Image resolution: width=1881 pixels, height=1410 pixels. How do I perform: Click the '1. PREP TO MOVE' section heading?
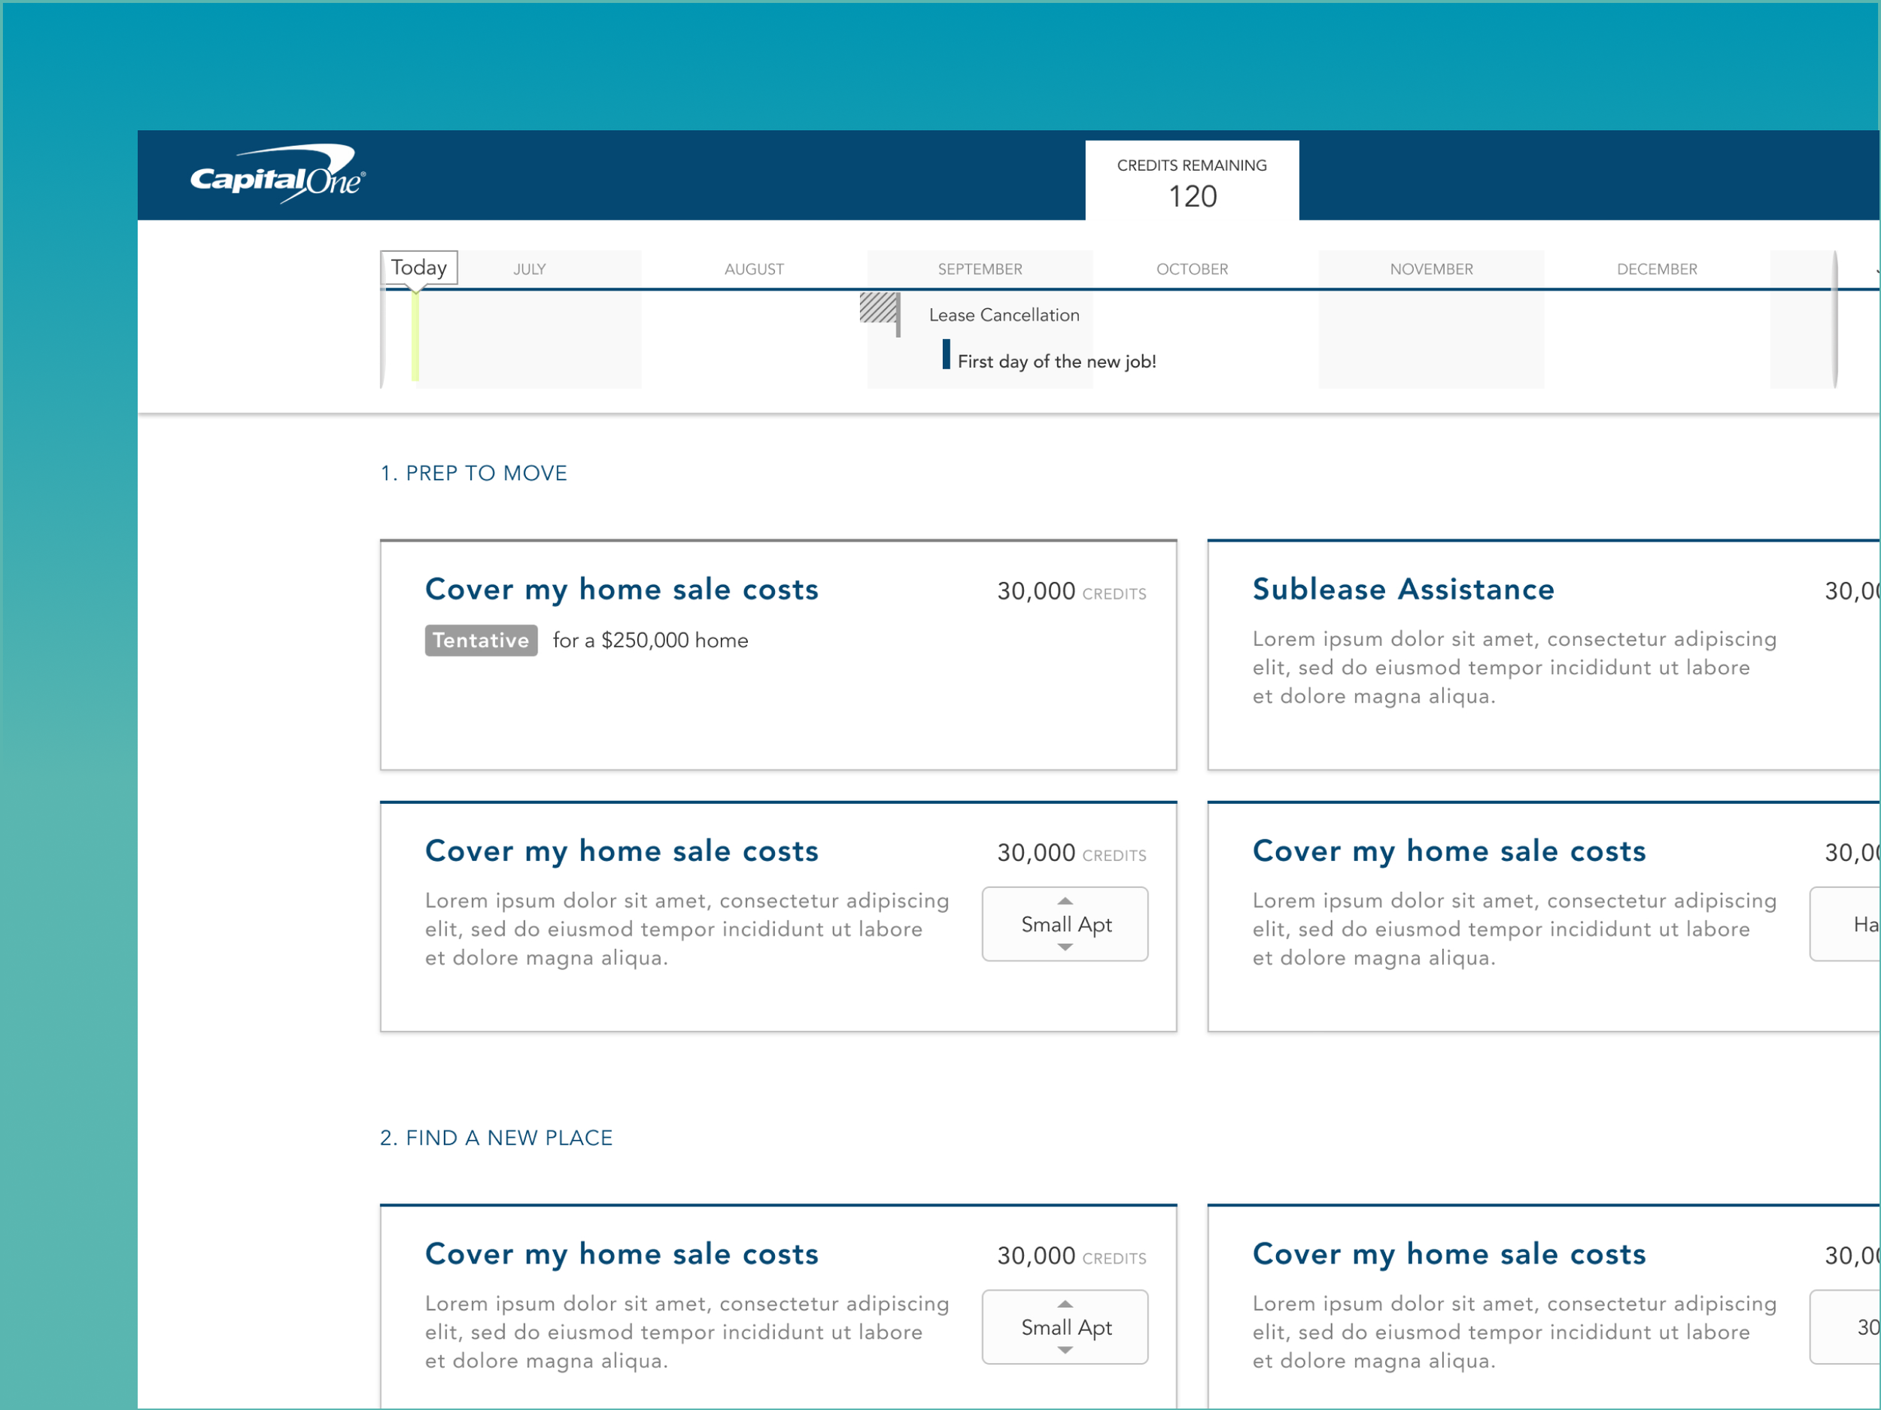point(474,474)
